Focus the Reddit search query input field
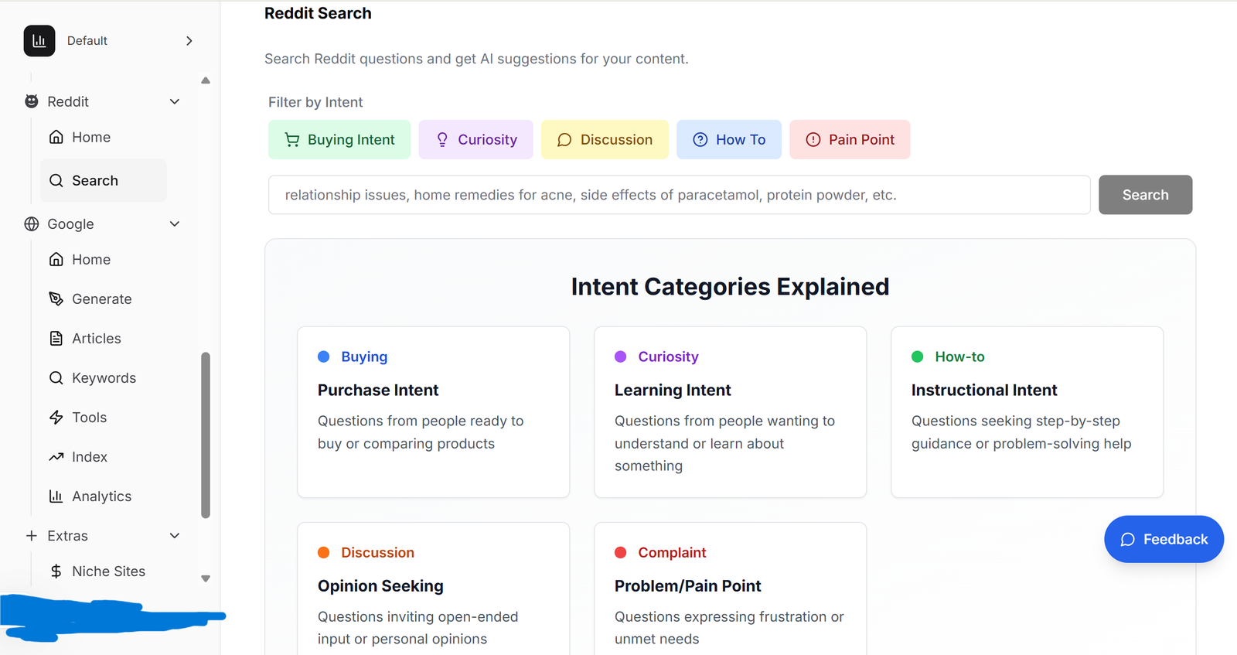1237x655 pixels. pos(679,195)
